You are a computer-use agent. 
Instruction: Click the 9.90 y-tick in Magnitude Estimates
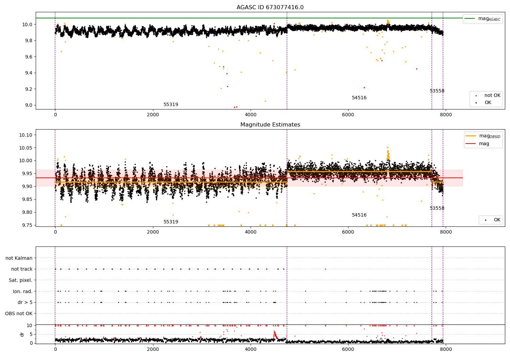coord(27,187)
